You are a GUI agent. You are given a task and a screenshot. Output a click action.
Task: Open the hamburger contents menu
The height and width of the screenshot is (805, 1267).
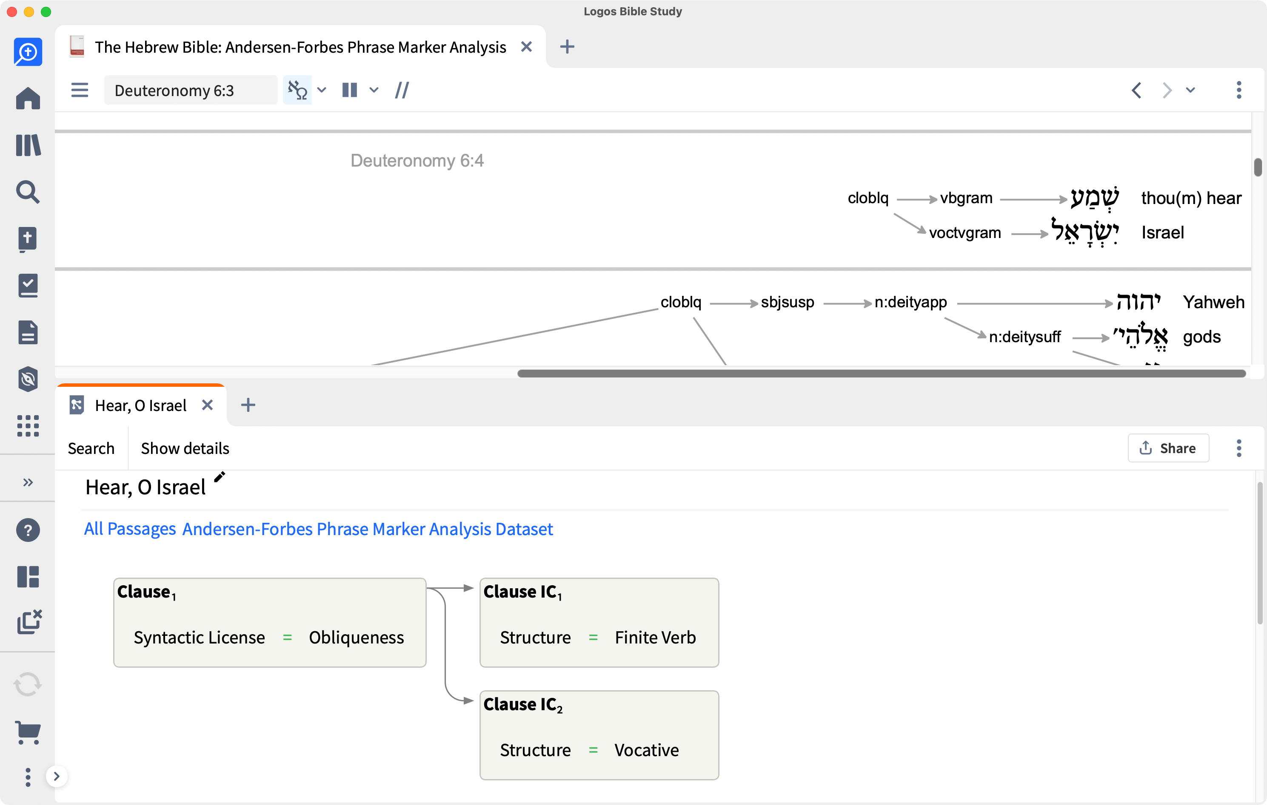click(80, 90)
